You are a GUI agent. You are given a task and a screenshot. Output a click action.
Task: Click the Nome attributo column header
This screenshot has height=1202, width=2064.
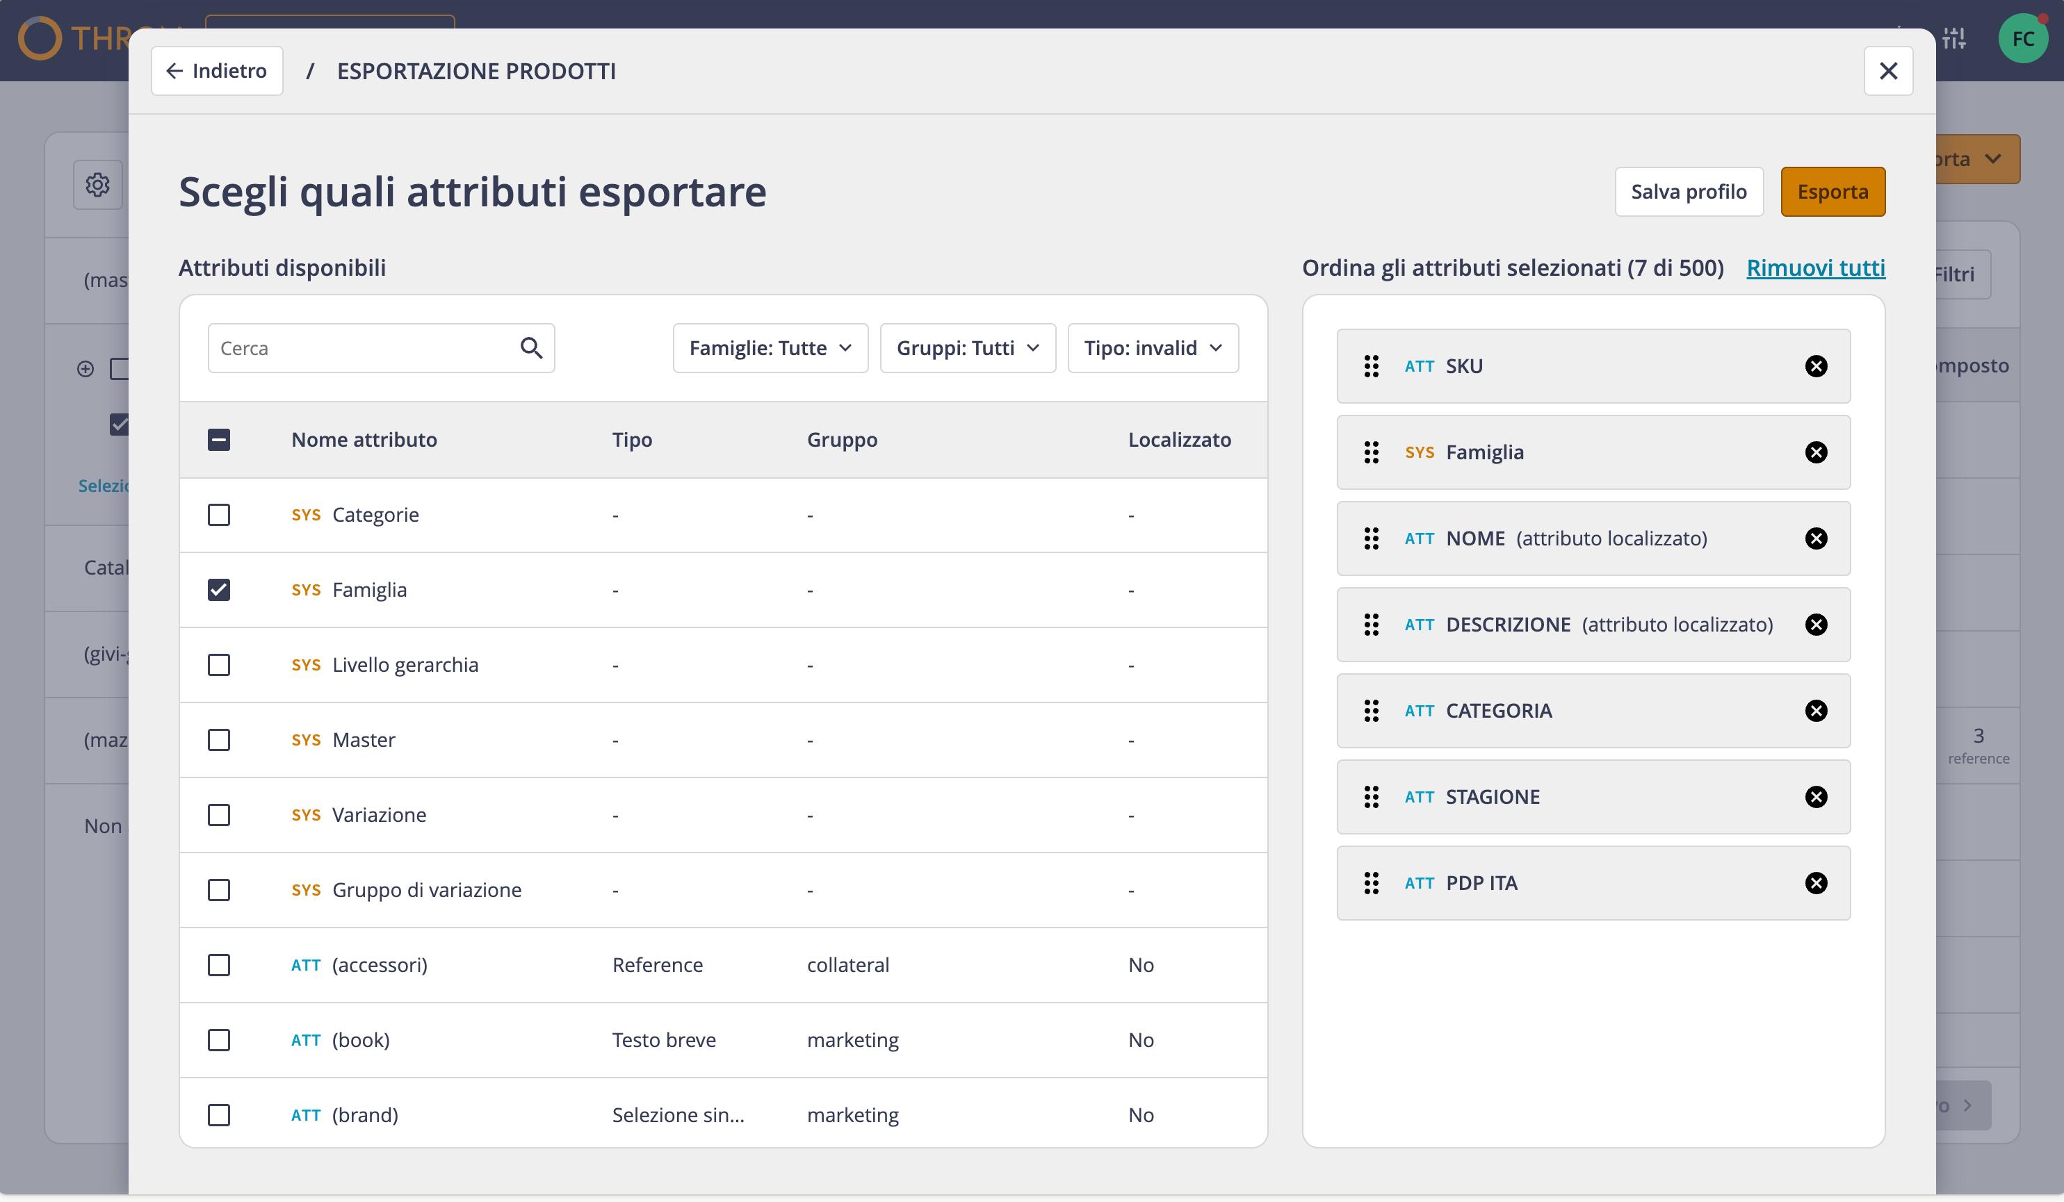click(x=364, y=440)
